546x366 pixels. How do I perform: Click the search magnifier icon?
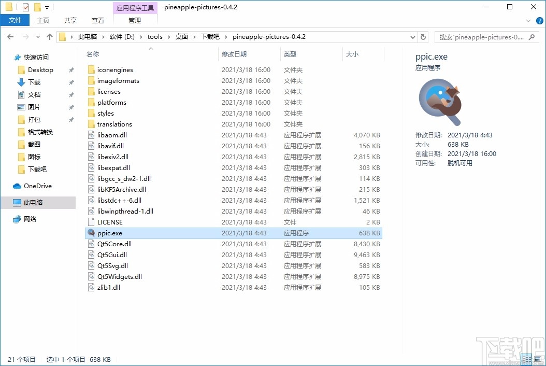531,37
